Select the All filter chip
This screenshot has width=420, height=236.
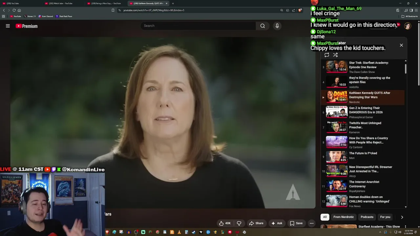(x=325, y=217)
